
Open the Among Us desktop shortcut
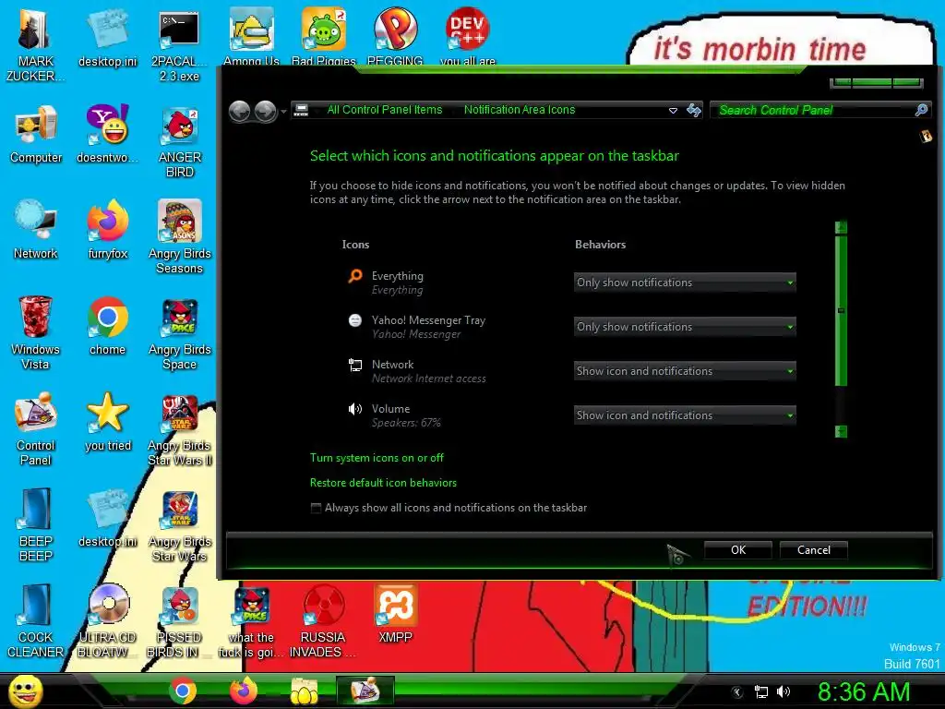click(251, 37)
